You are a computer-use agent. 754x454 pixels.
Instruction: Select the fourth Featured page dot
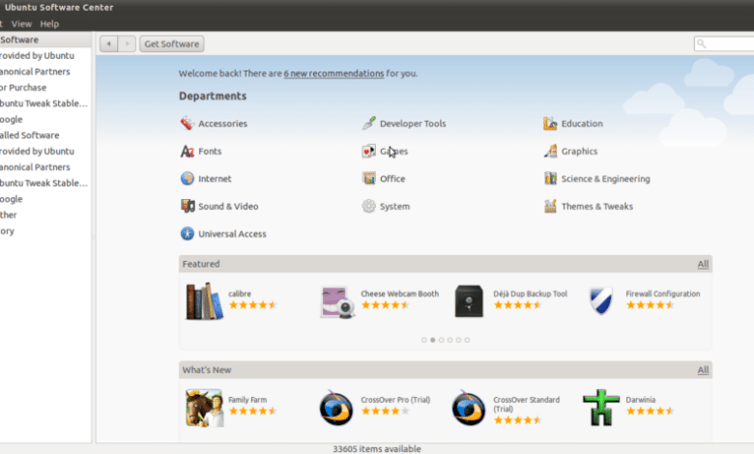tap(450, 340)
